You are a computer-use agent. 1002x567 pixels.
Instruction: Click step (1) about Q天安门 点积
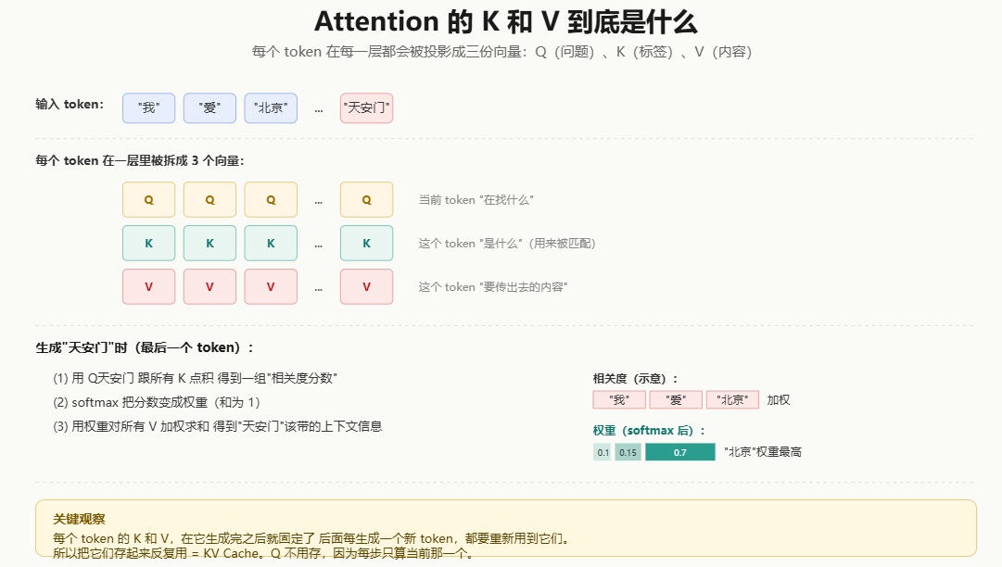pos(195,378)
